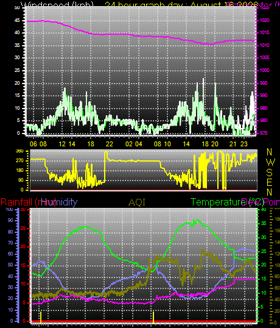280x328 pixels.
Task: Click the 975 value on barometer axis
Action: tap(264, 134)
